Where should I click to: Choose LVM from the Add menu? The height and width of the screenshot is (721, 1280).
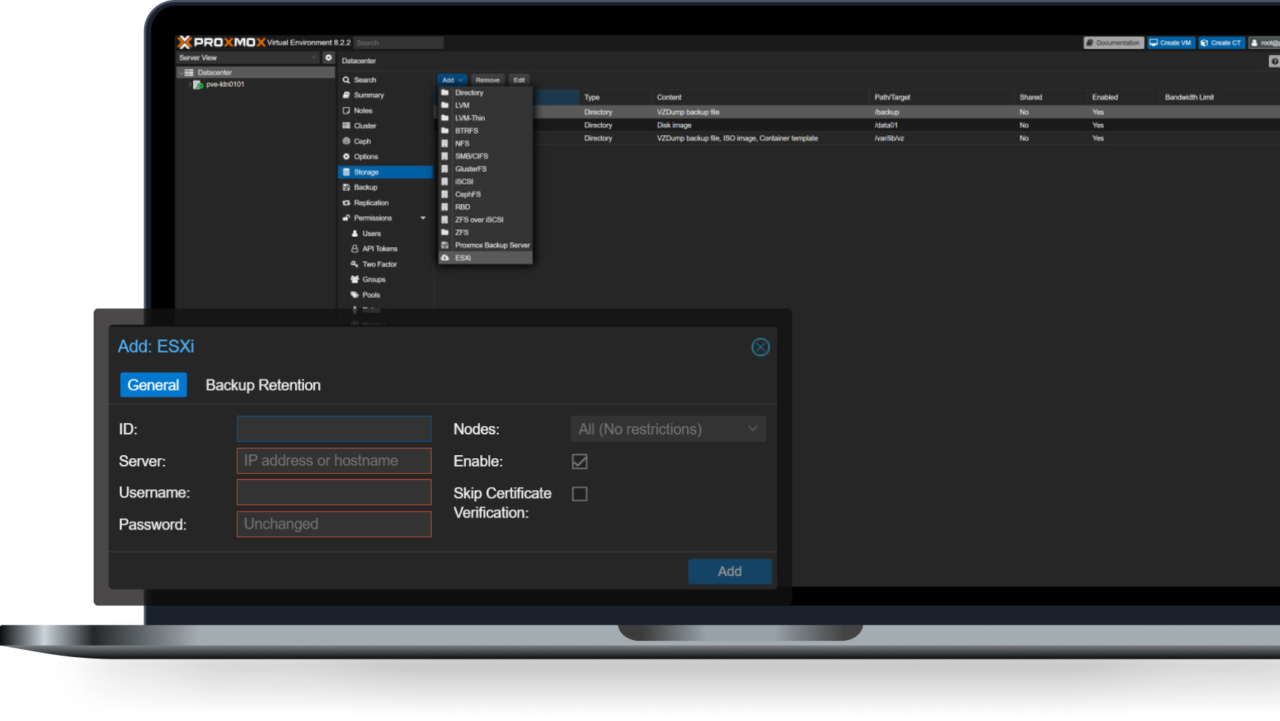(x=485, y=105)
